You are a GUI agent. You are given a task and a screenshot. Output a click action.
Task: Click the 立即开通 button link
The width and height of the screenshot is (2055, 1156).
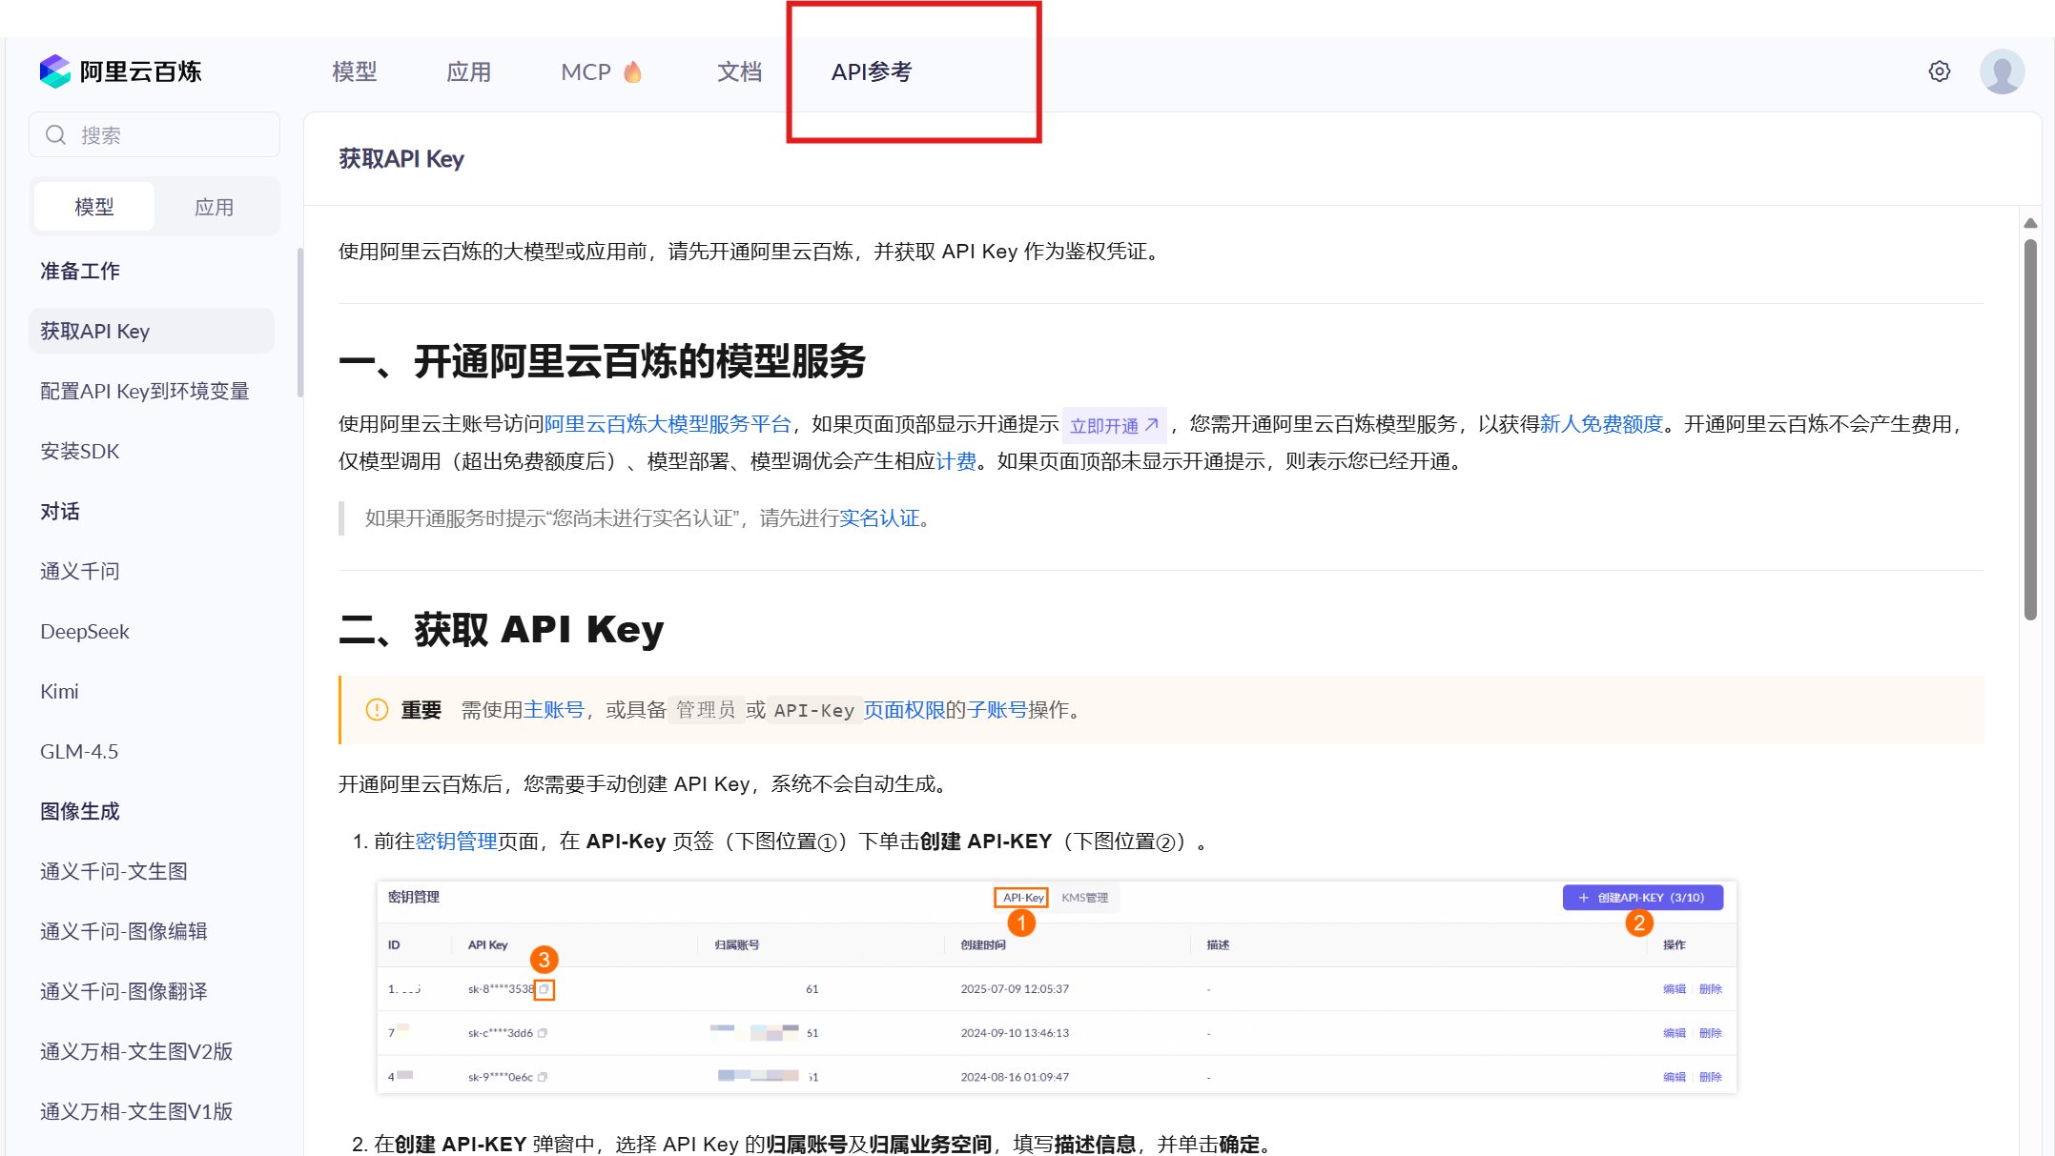pyautogui.click(x=1114, y=425)
